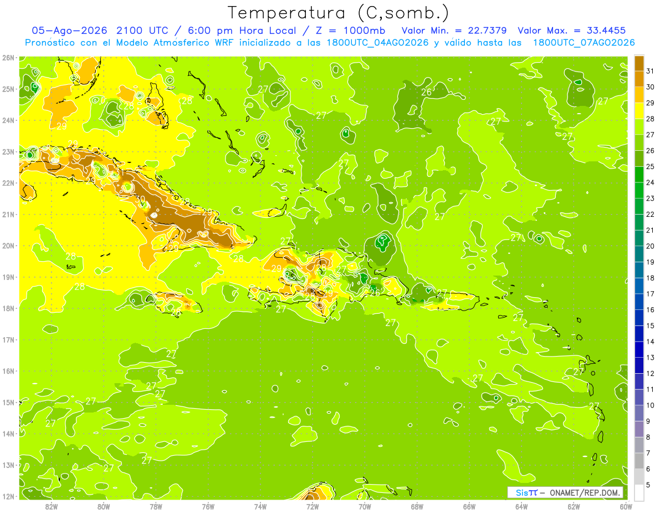Click the '15N' latitude axis label
The width and height of the screenshot is (665, 514).
[x=8, y=403]
